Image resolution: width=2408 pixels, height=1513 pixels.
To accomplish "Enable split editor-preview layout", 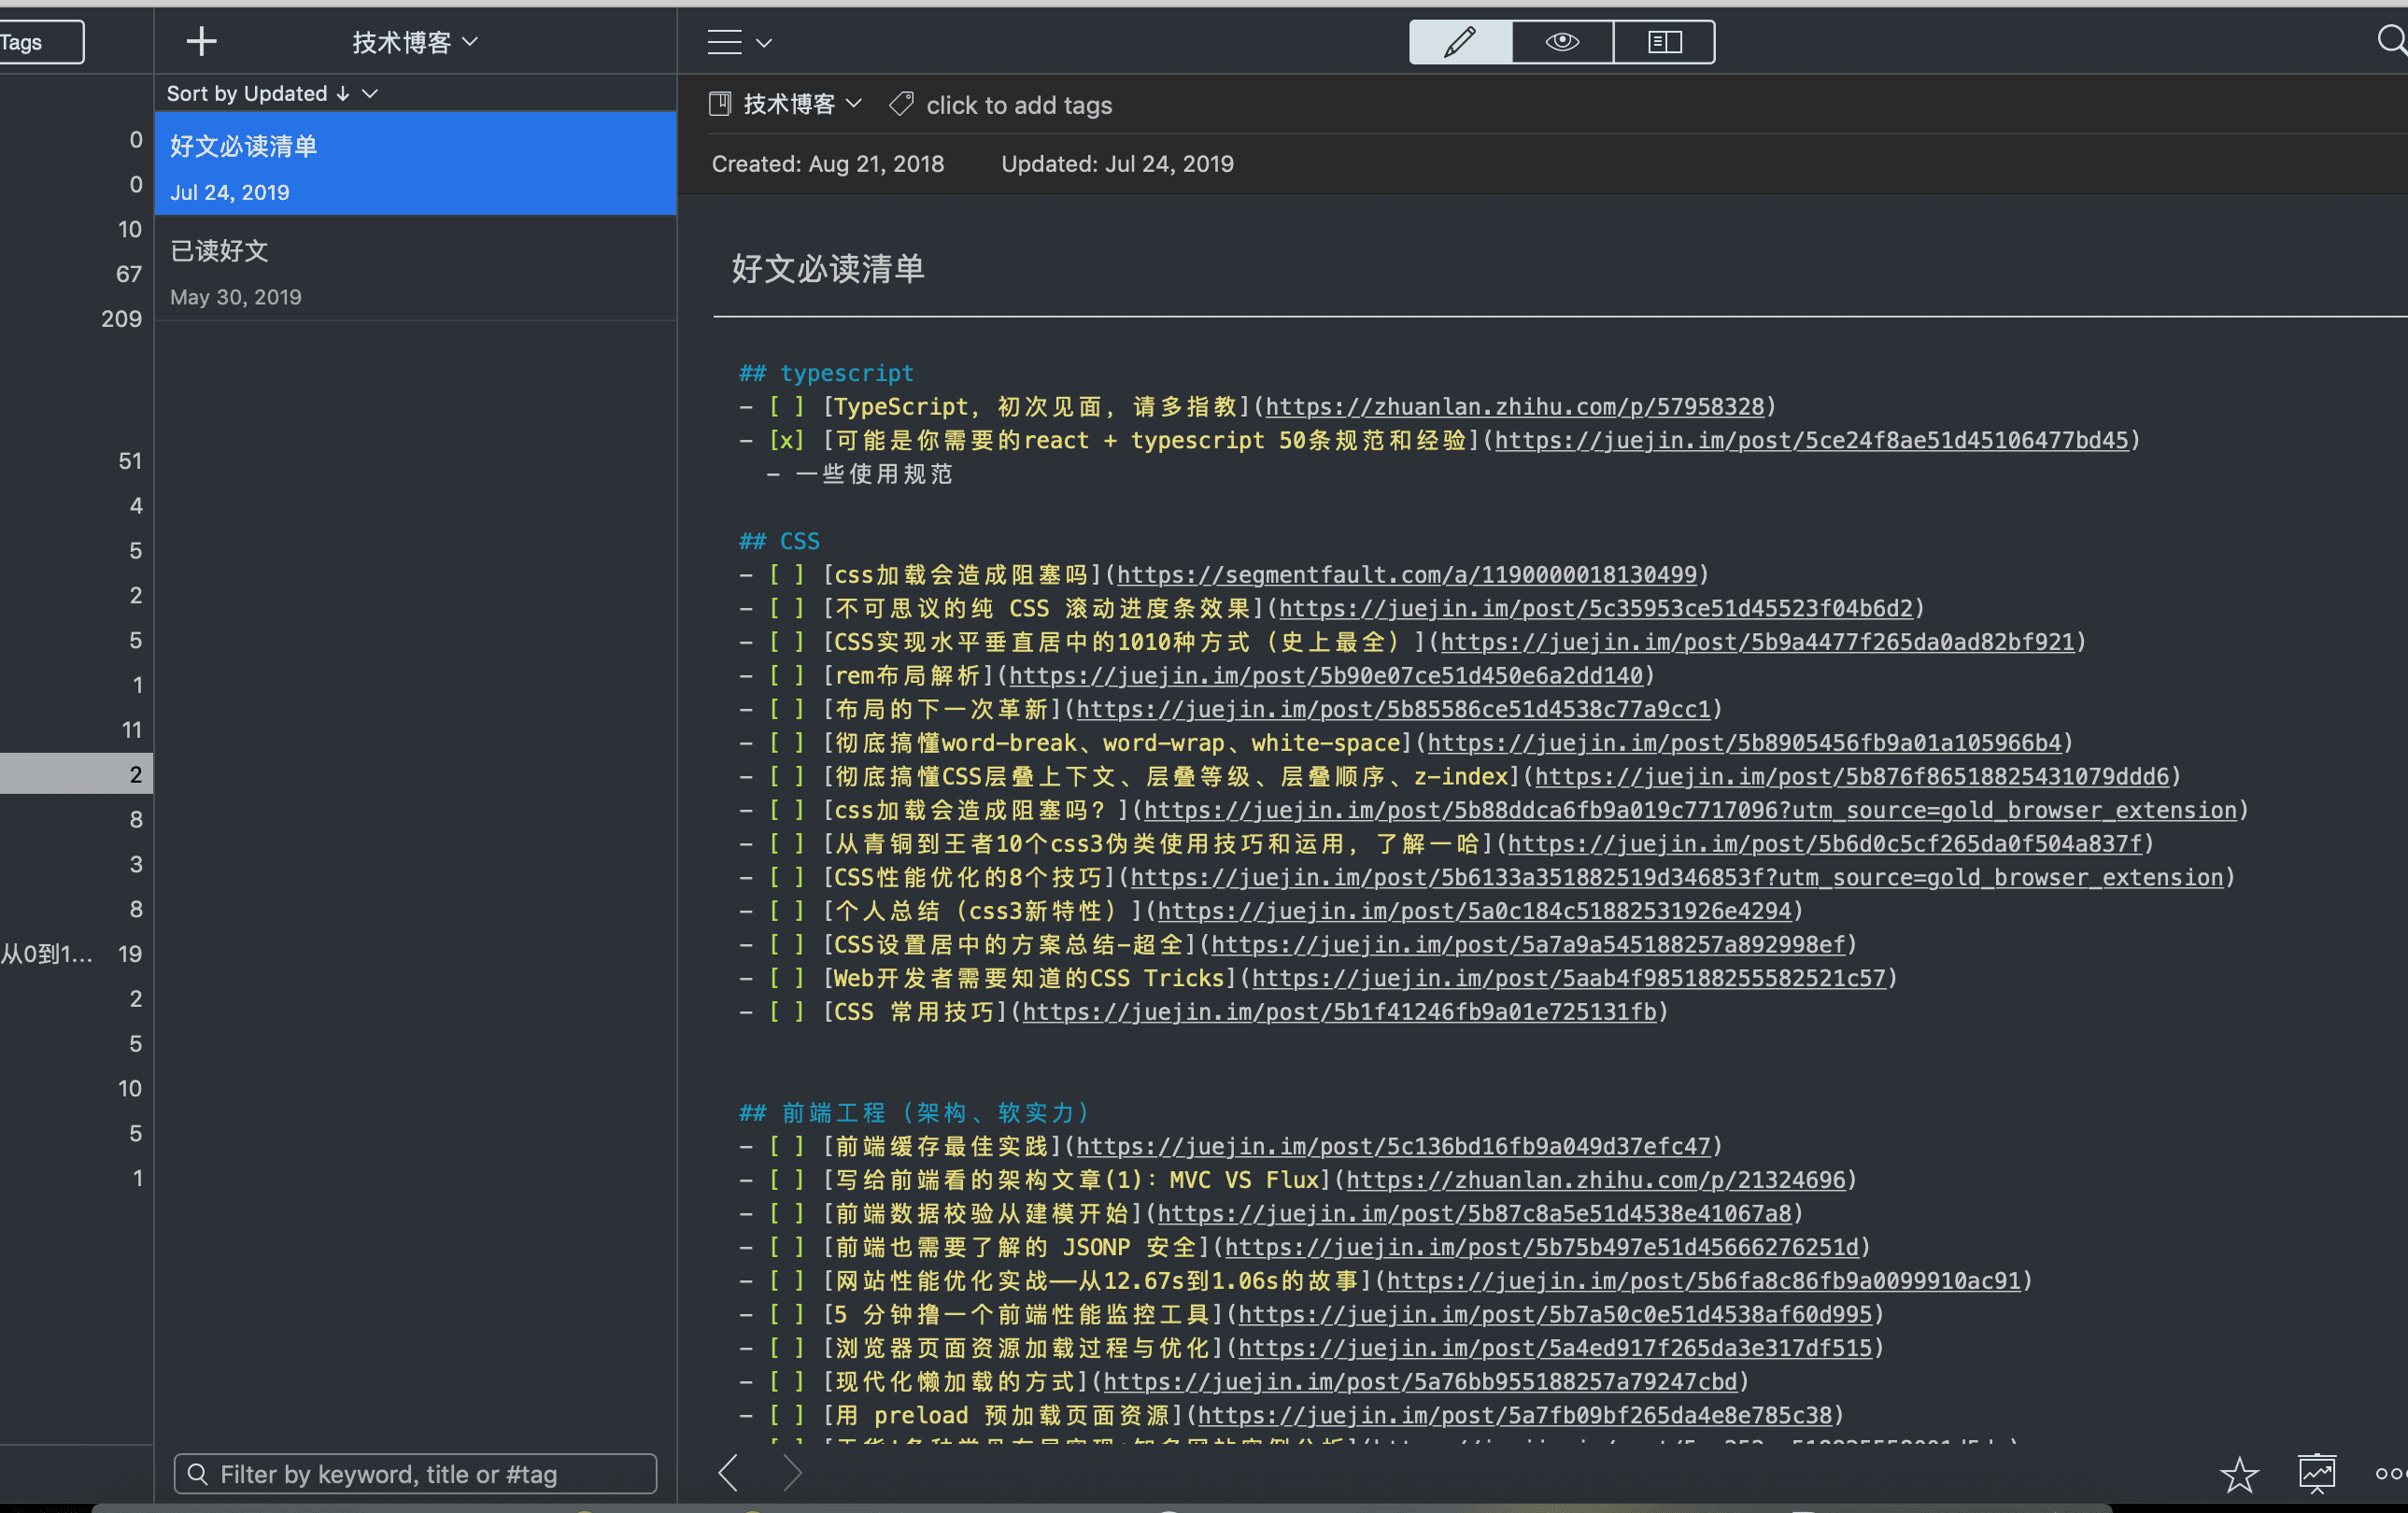I will [x=1664, y=42].
